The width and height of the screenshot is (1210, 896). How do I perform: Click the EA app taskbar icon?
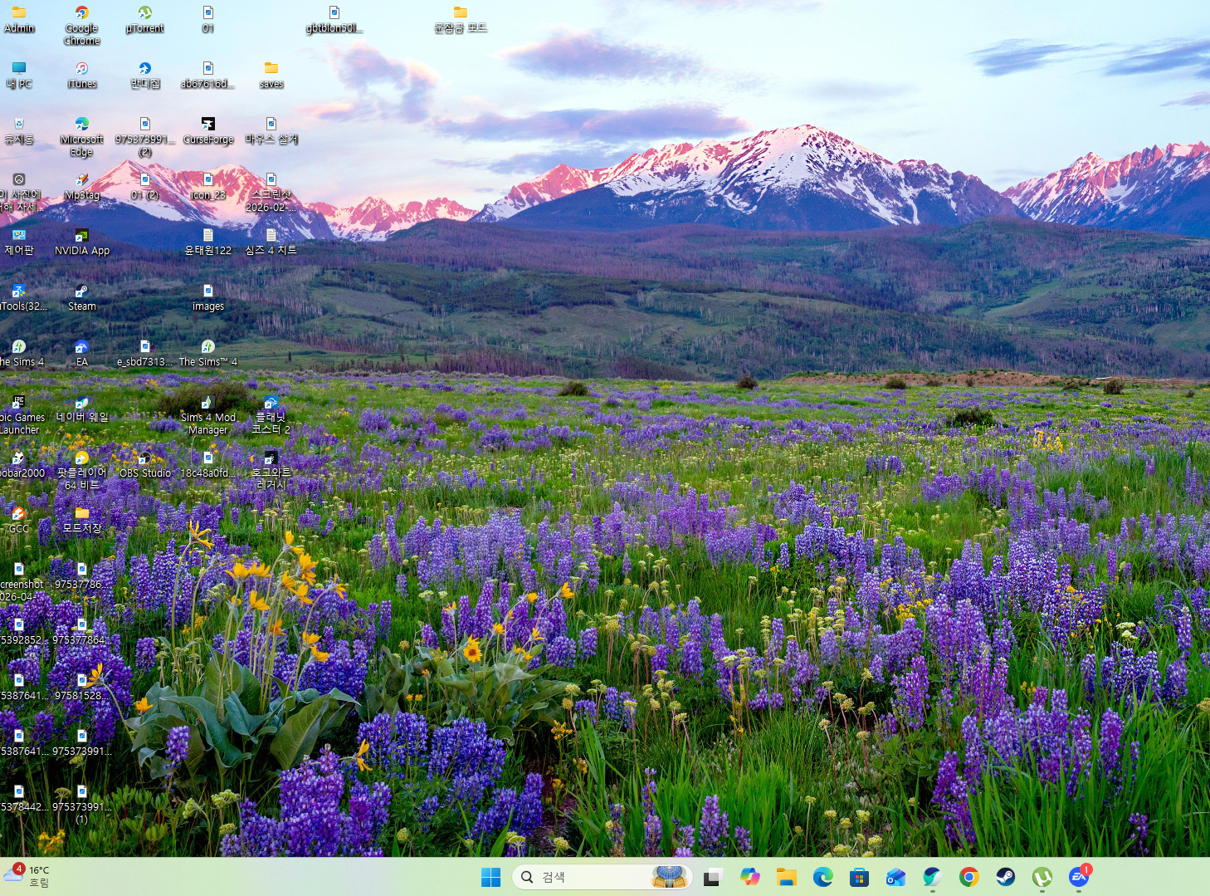point(1078,877)
